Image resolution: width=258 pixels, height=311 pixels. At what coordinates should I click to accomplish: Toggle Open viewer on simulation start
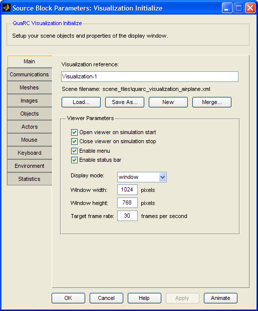[74, 132]
